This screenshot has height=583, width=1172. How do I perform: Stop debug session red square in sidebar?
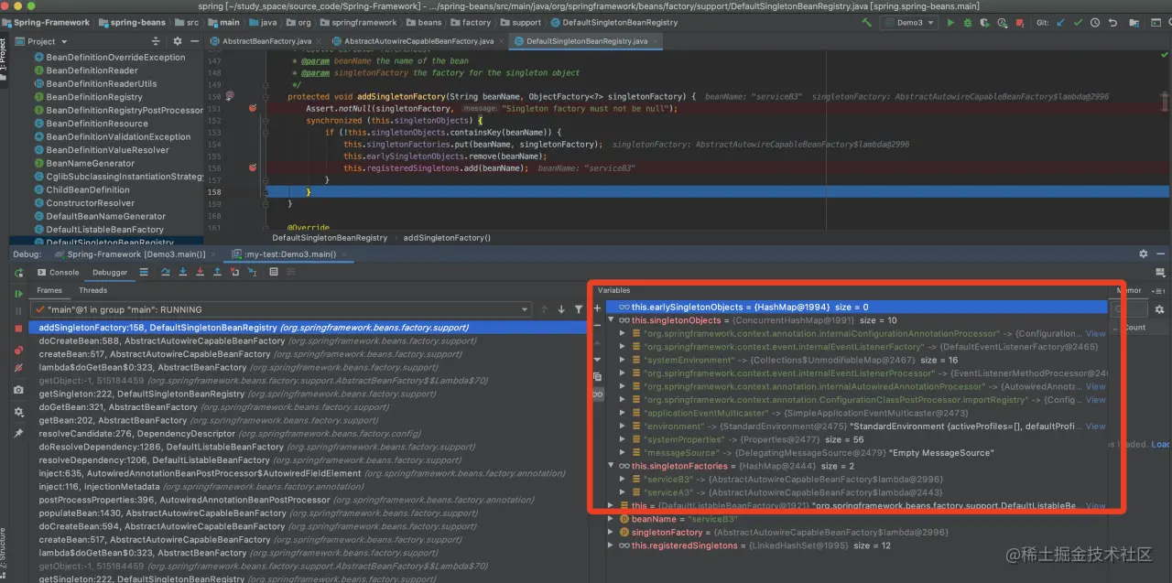[18, 328]
